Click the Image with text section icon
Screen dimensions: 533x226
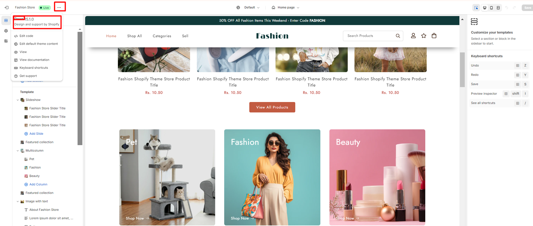tap(22, 201)
